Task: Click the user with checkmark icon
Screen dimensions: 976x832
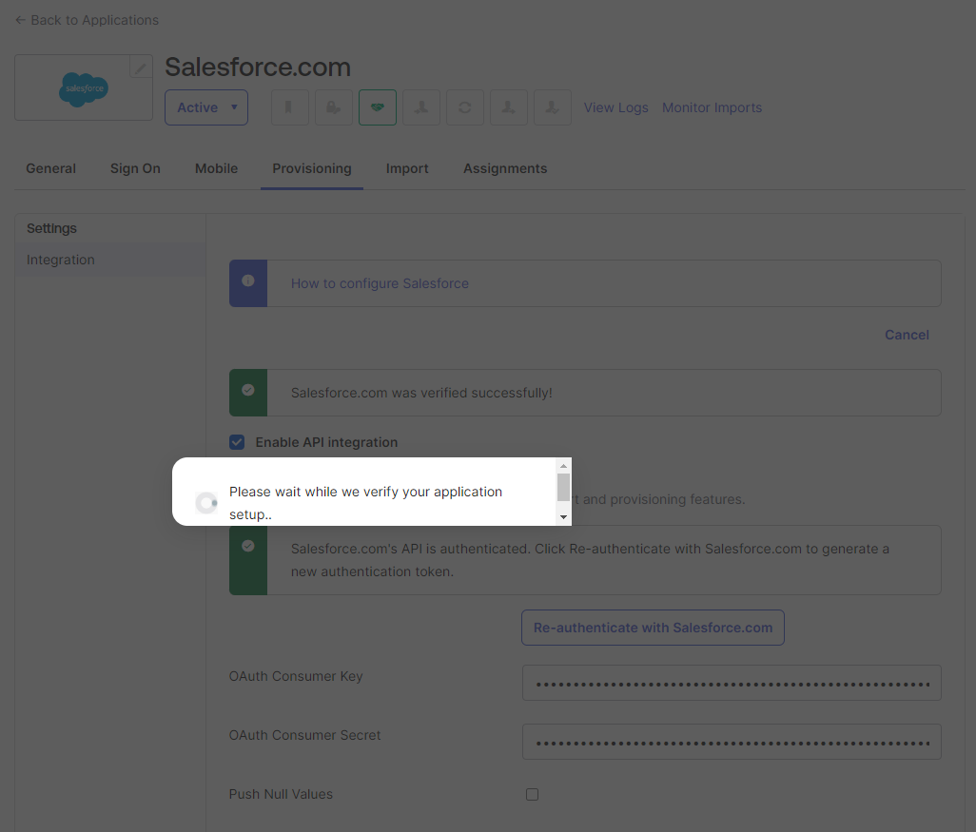Action: (553, 107)
